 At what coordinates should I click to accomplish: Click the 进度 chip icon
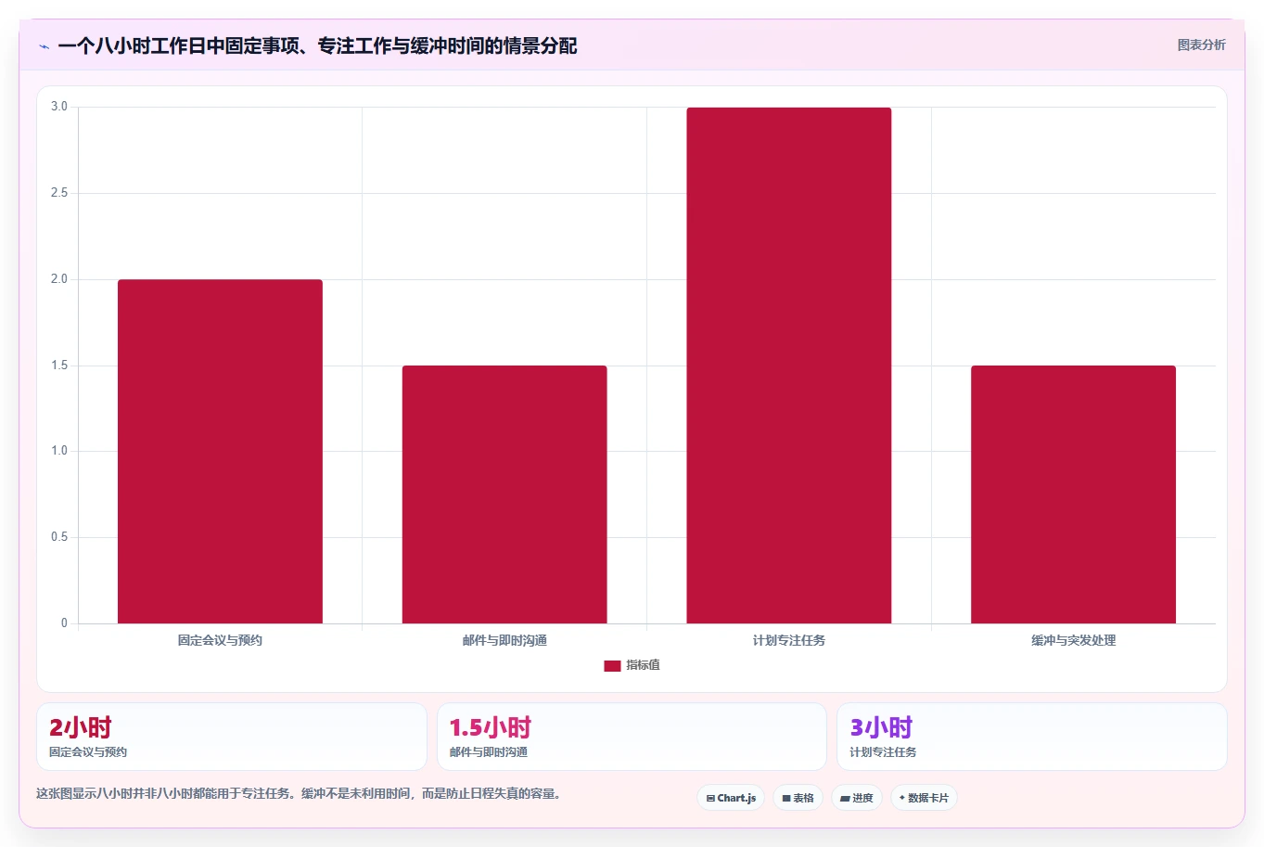pyautogui.click(x=845, y=798)
